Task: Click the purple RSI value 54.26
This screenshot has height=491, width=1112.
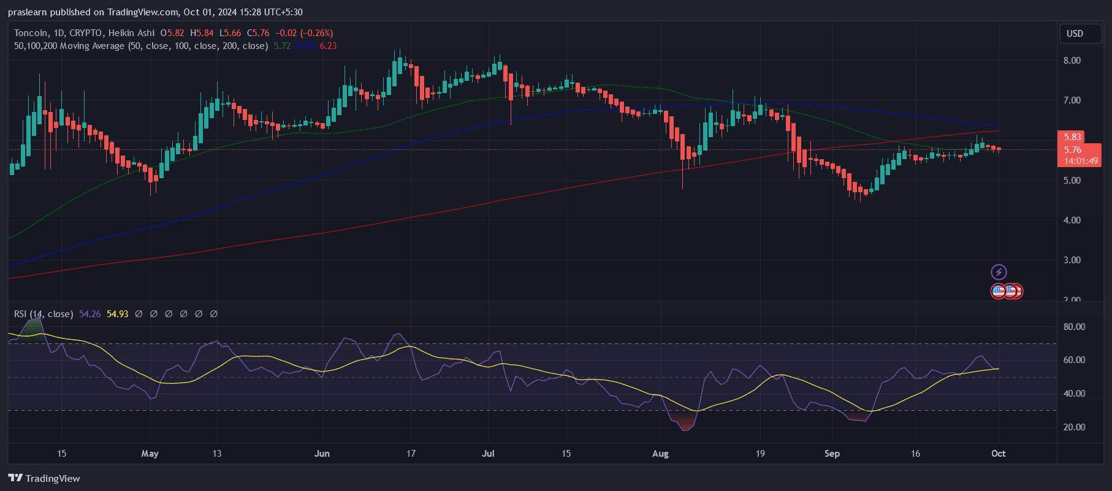Action: [89, 314]
